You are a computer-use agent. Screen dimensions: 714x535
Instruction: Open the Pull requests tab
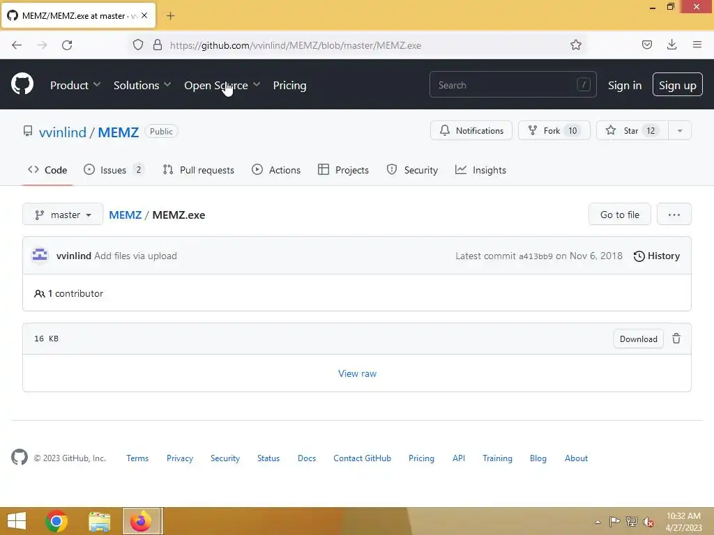[x=199, y=170]
